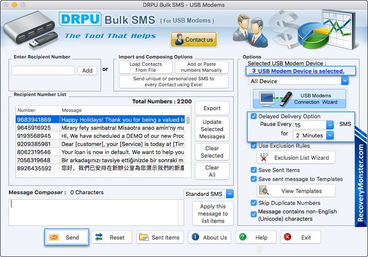Click inside the Message Composer text area
This screenshot has height=257, width=368.
click(x=93, y=212)
